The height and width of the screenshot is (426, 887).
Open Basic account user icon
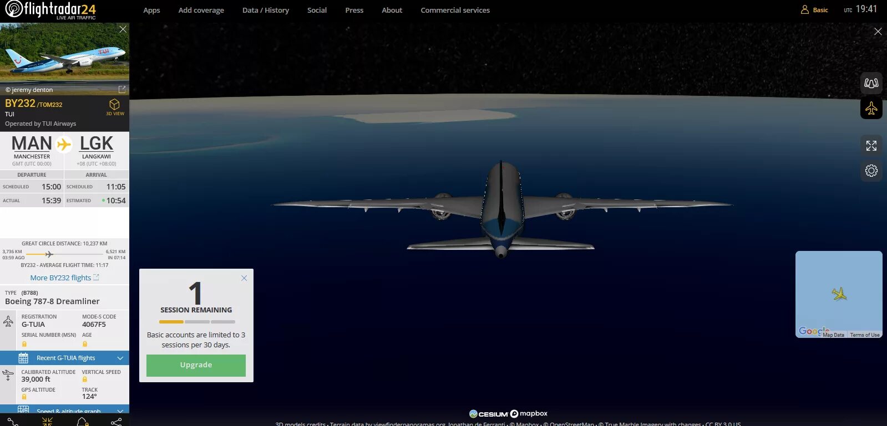pos(805,9)
